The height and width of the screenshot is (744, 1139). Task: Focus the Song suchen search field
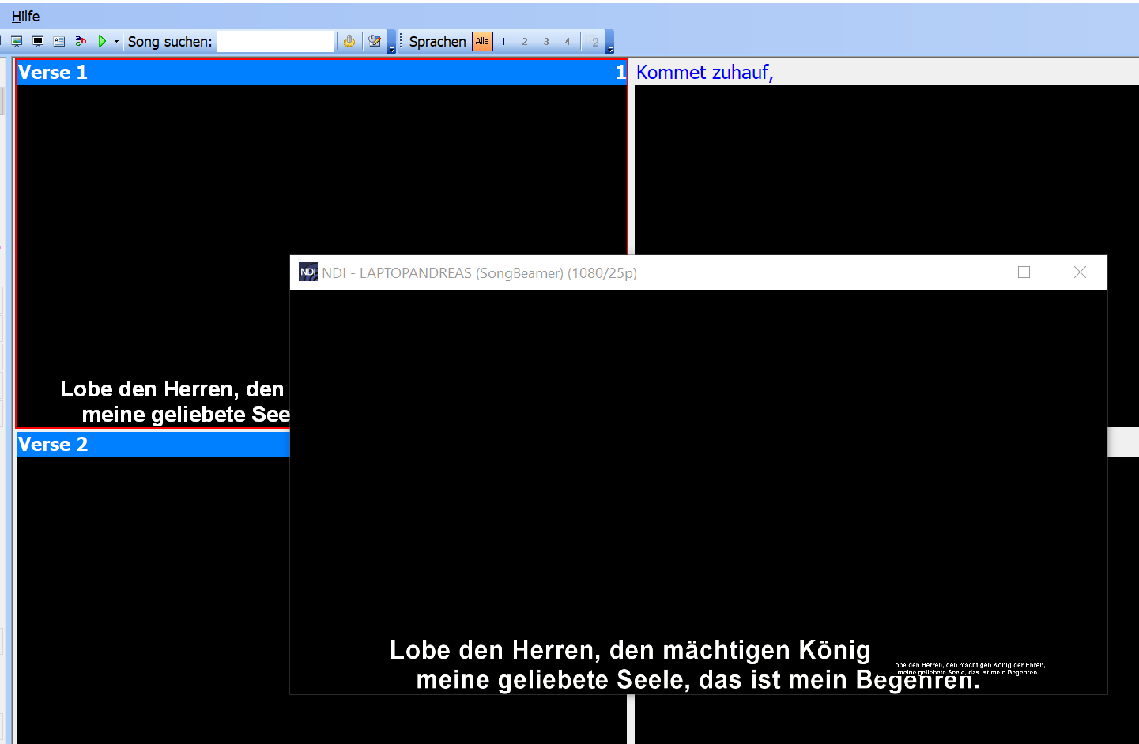[x=276, y=41]
